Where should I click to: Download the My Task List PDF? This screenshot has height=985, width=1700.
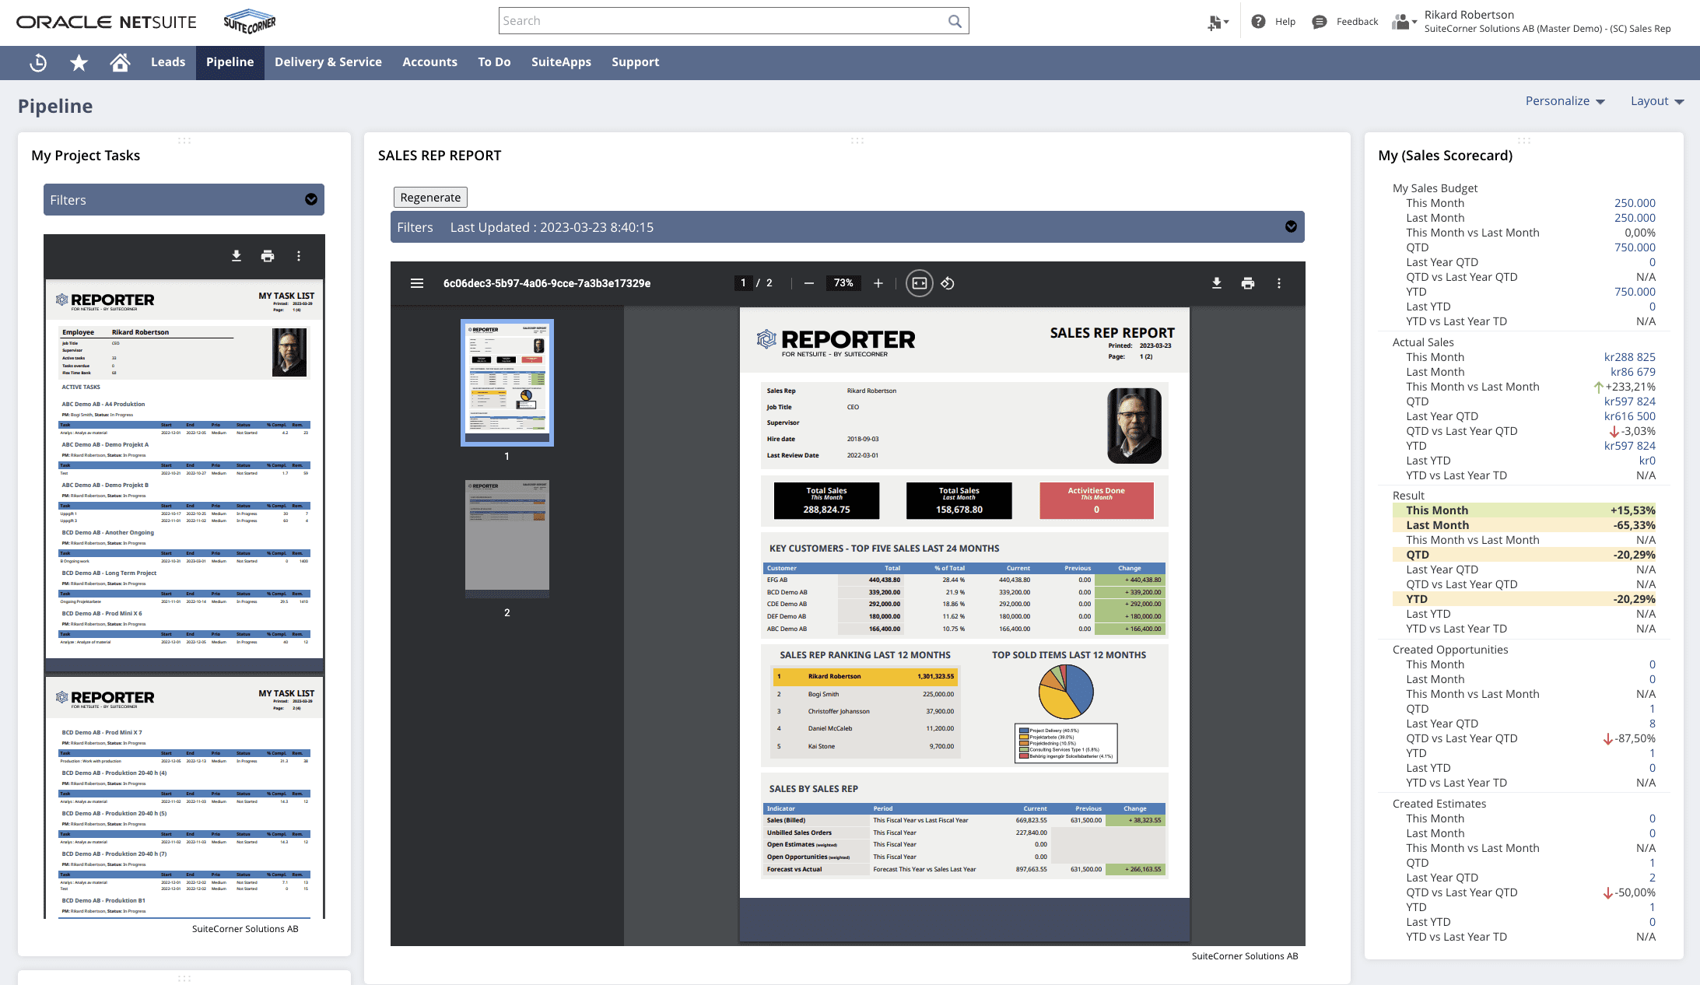point(237,256)
